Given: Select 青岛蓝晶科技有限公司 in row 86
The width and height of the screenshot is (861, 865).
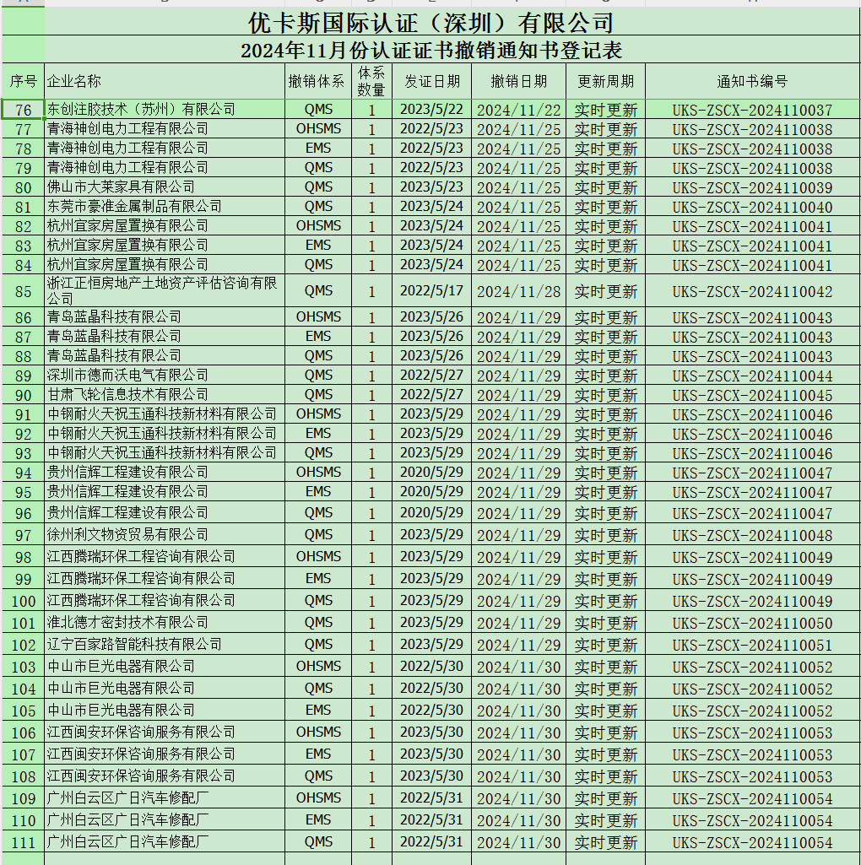Looking at the screenshot, I should pos(165,316).
